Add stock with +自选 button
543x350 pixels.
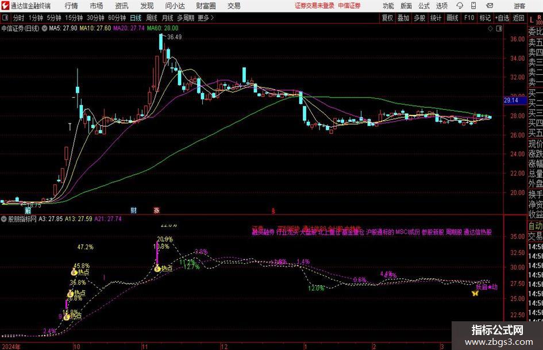pyautogui.click(x=502, y=18)
